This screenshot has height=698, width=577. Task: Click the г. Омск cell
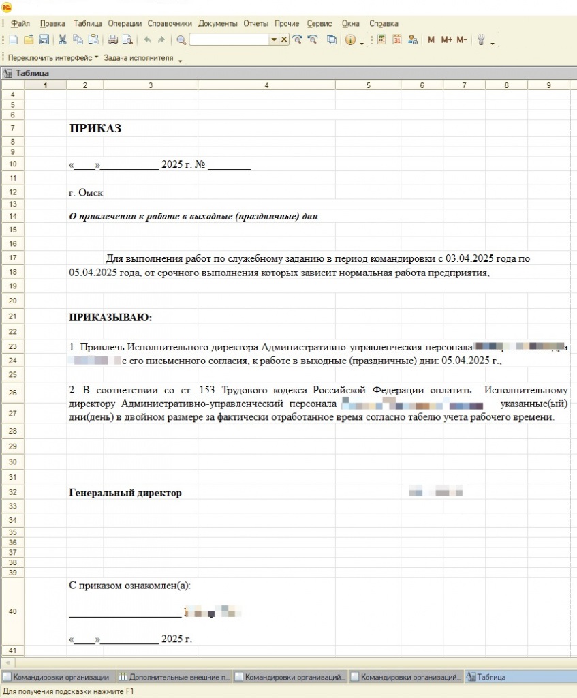pyautogui.click(x=86, y=193)
